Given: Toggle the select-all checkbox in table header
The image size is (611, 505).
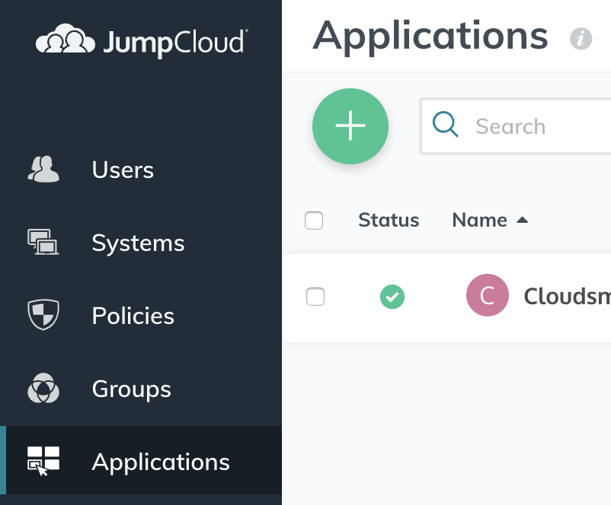Looking at the screenshot, I should 314,221.
